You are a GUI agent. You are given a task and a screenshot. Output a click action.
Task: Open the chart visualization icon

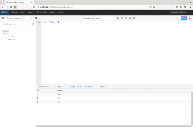point(190,18)
